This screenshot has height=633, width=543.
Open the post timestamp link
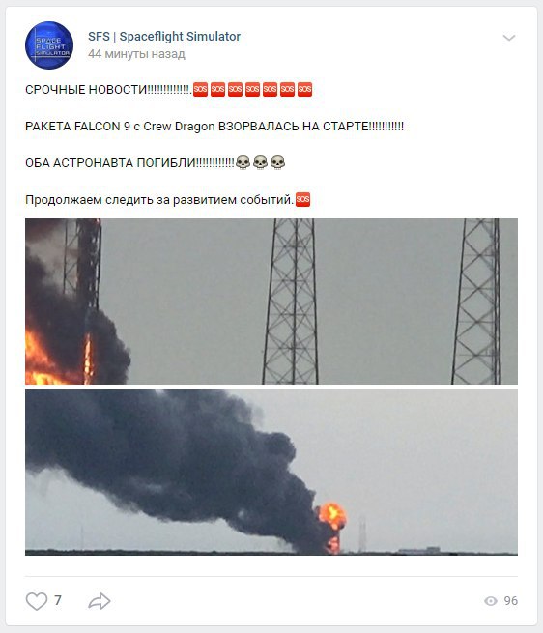136,54
